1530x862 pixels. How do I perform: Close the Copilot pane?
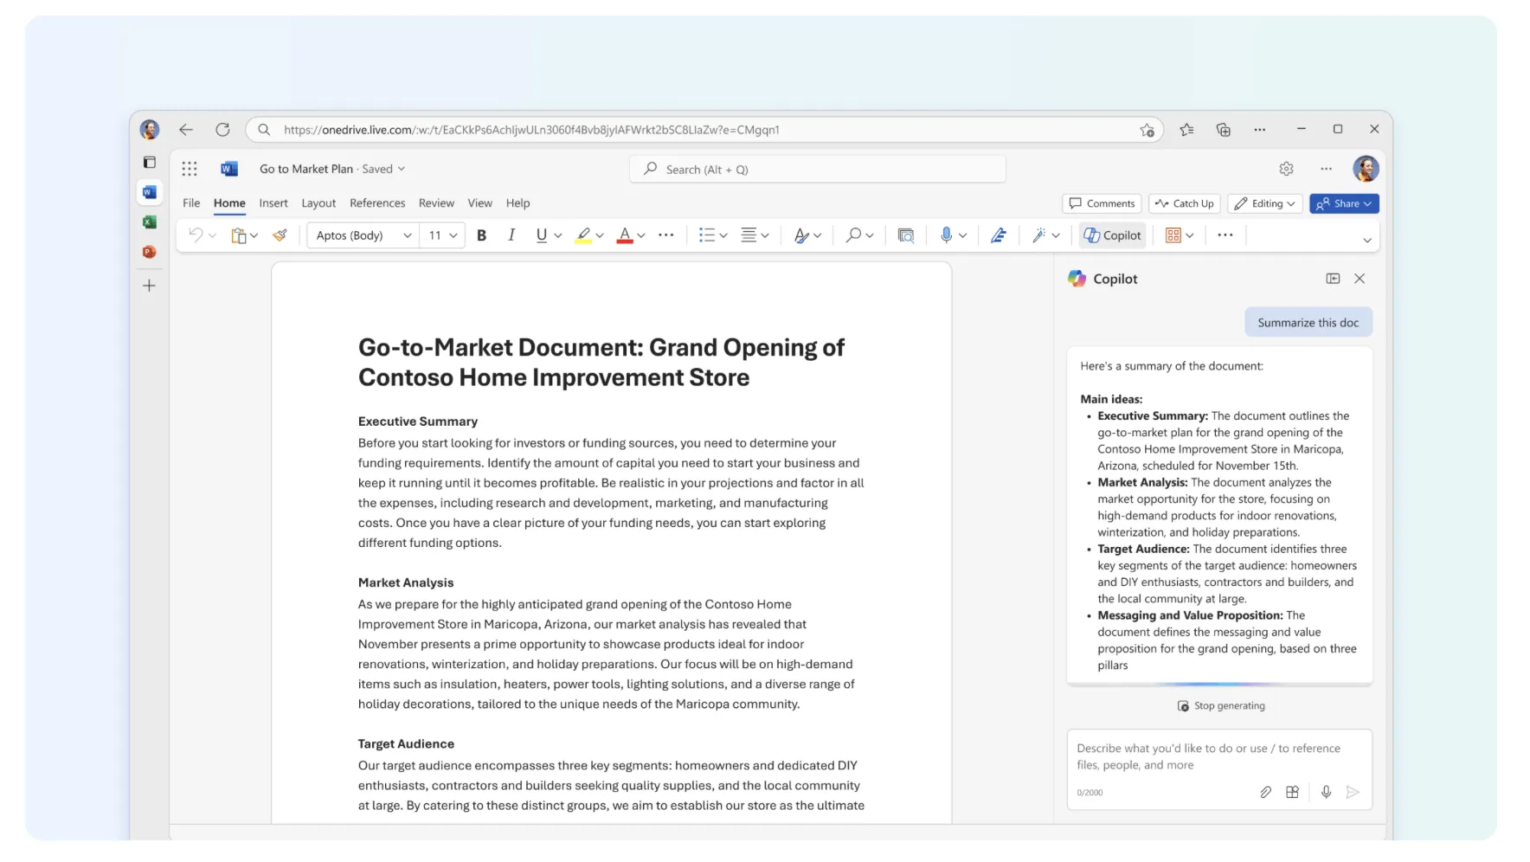(1360, 279)
